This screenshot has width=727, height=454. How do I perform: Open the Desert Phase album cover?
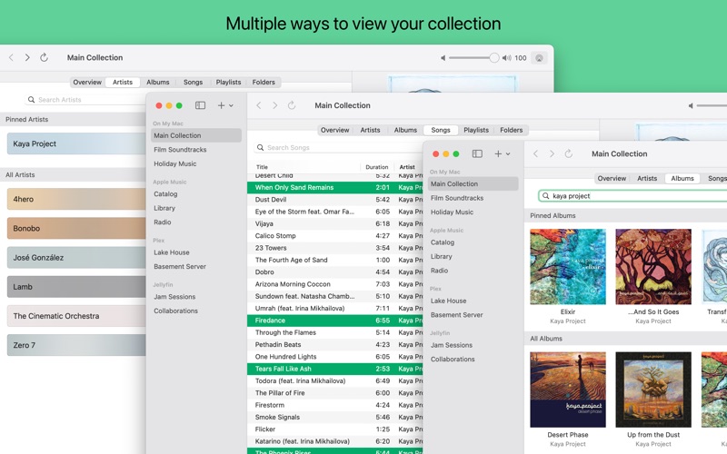pos(567,390)
